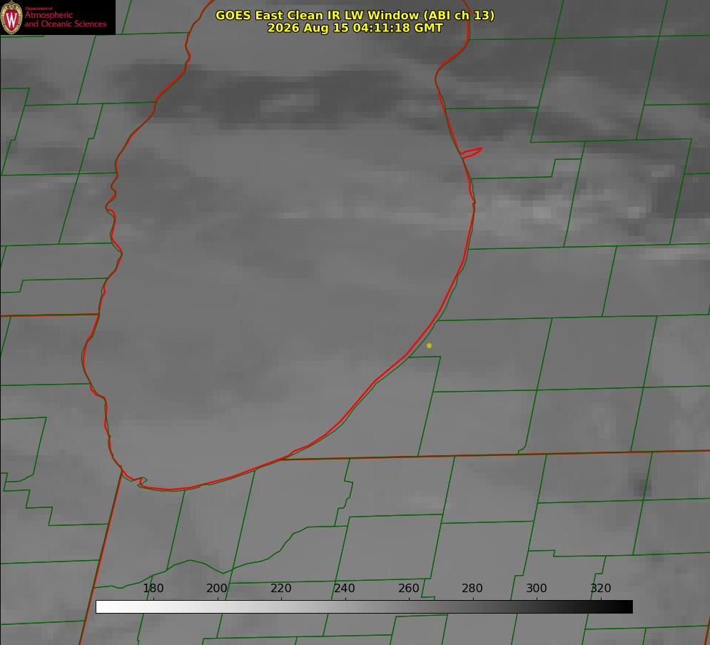Click the black end of the colorbar
This screenshot has height=645, width=710.
click(x=626, y=607)
